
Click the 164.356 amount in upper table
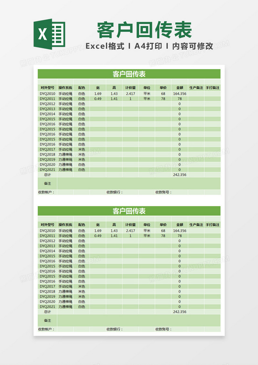(x=180, y=94)
